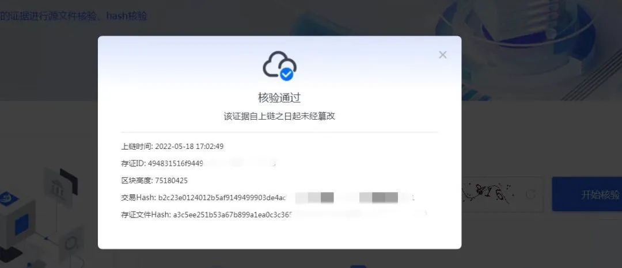Viewport: 622px width, 268px height.
Task: Close the 核验通过 dialog with X
Action: (443, 55)
